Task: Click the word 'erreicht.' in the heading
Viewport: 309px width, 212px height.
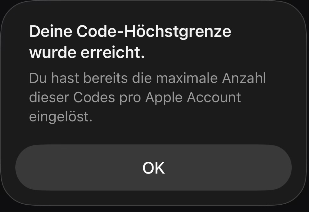Action: [x=113, y=53]
